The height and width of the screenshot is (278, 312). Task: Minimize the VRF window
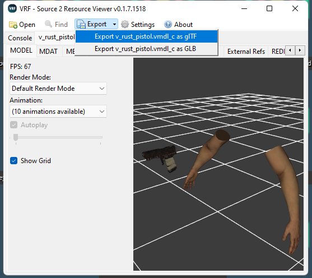click(x=244, y=8)
